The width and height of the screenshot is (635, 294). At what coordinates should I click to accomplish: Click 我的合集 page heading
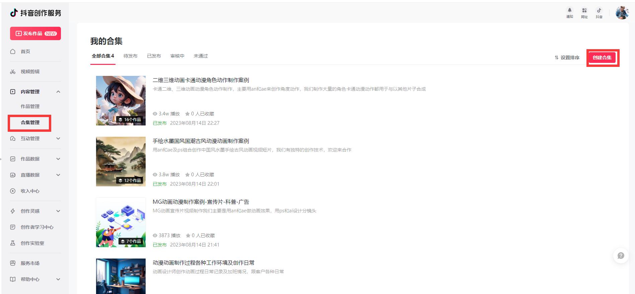[106, 41]
